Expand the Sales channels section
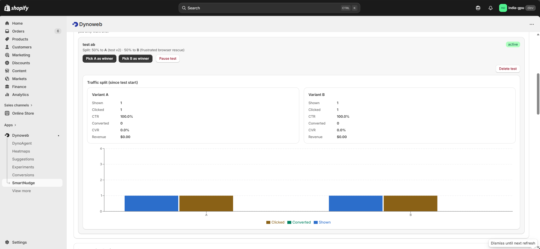The height and width of the screenshot is (249, 540). click(x=18, y=105)
